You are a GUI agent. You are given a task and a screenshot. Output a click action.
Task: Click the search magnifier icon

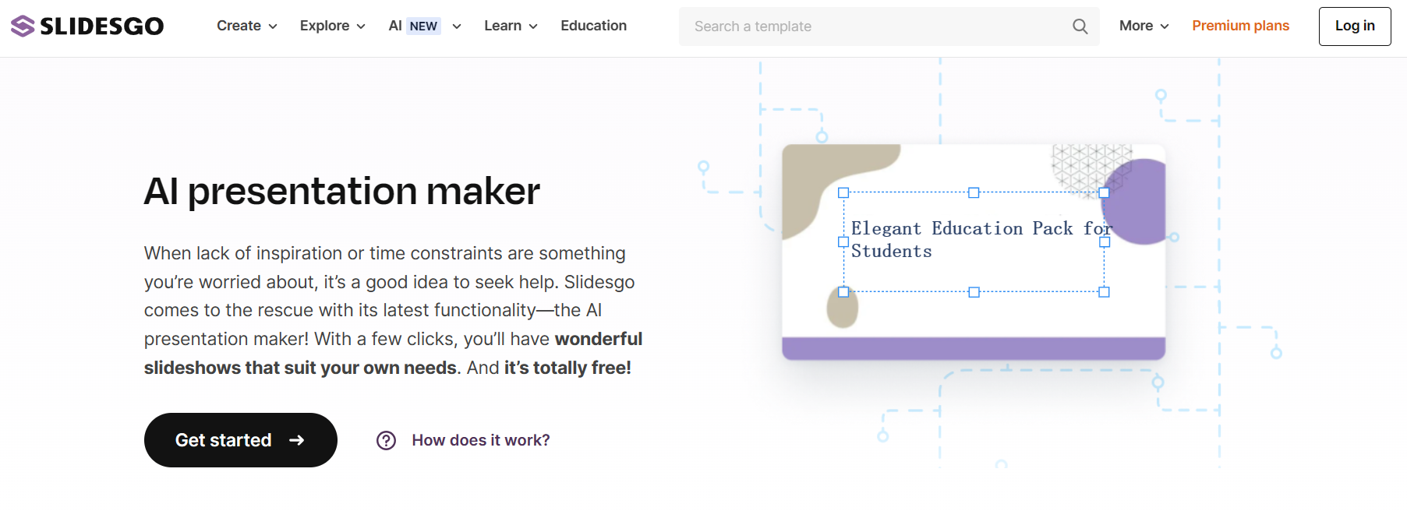1080,26
